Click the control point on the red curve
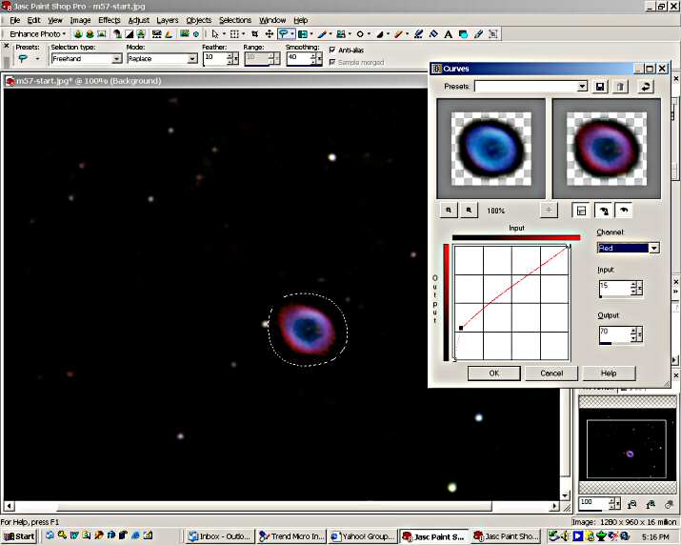The image size is (681, 545). click(x=461, y=328)
